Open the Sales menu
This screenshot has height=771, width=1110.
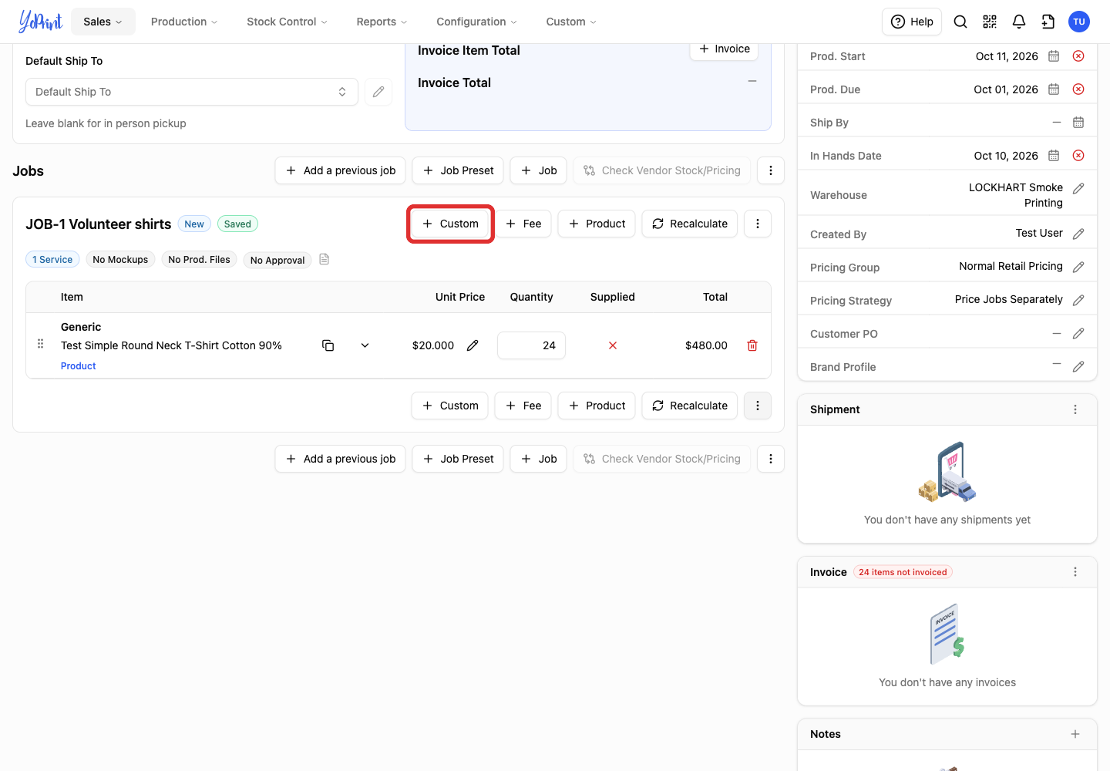103,22
